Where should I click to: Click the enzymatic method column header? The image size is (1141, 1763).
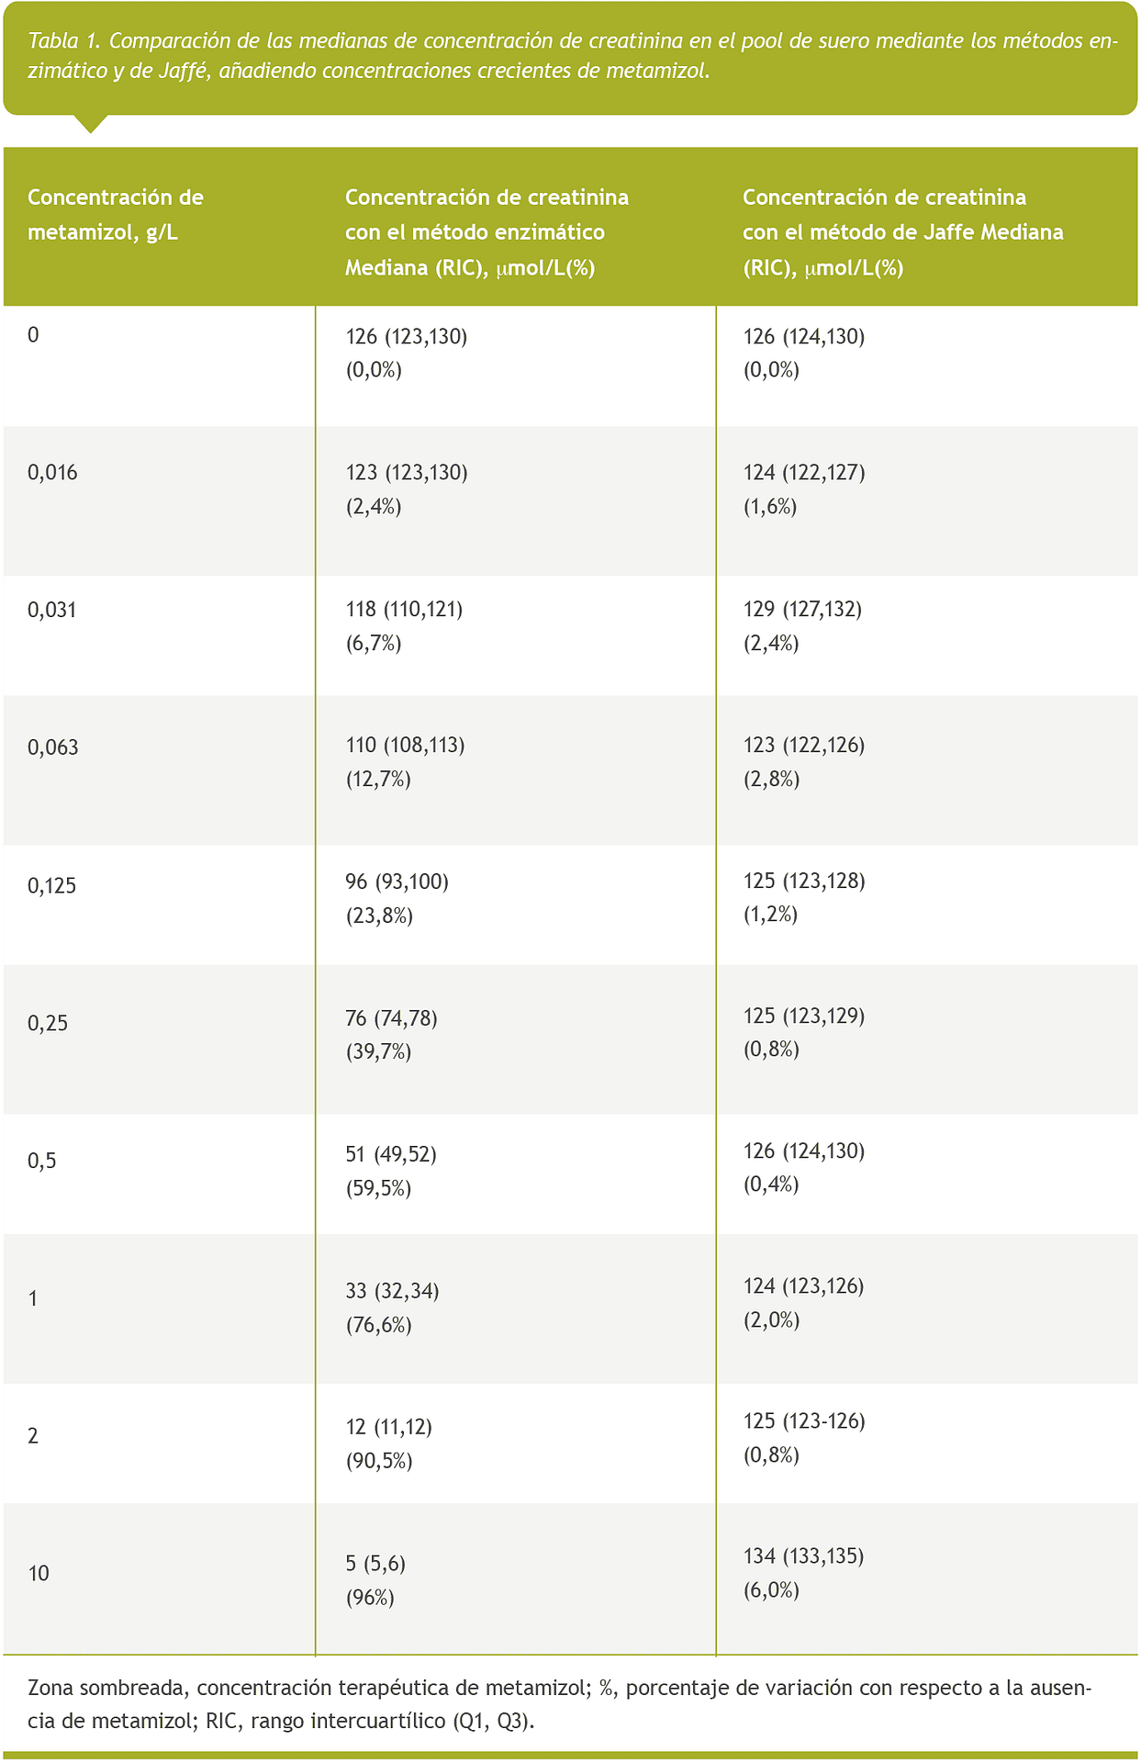[487, 232]
